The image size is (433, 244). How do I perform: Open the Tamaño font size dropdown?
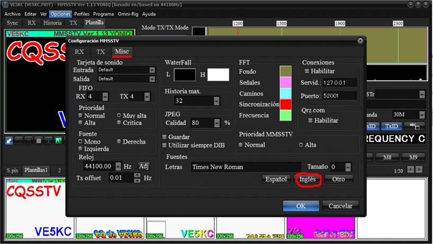pyautogui.click(x=348, y=167)
